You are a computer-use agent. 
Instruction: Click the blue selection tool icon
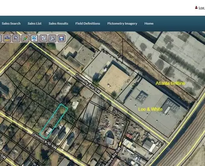pyautogui.click(x=34, y=38)
